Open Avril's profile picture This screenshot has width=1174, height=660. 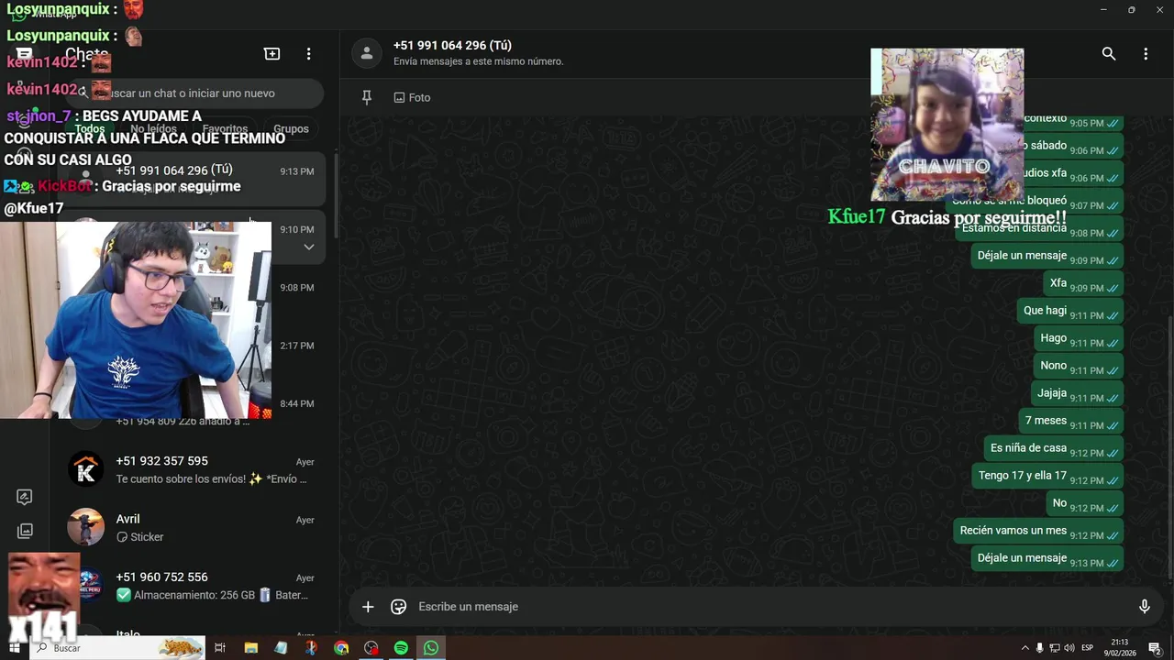[86, 527]
